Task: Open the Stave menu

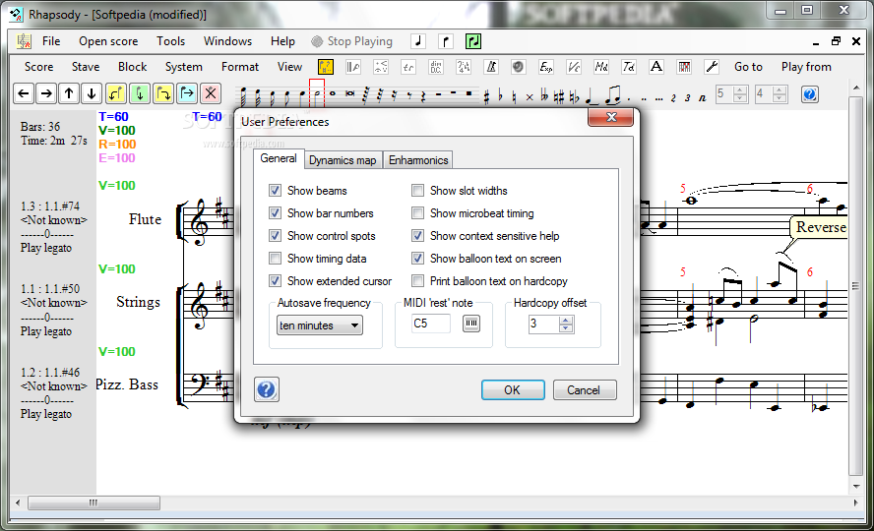Action: click(86, 67)
